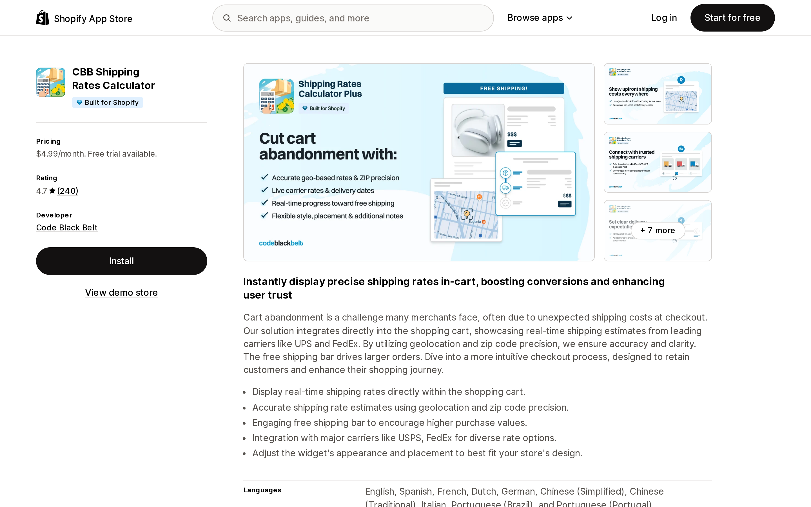Open the main Cut cart abandonment screenshot
811x507 pixels.
(419, 162)
